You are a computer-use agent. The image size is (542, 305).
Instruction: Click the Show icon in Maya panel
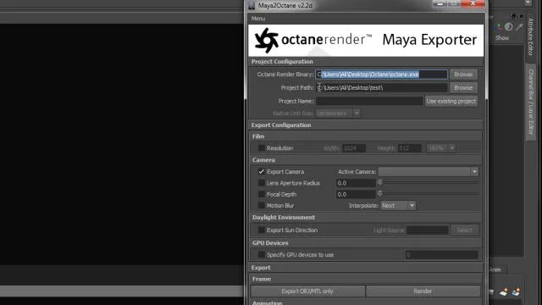click(x=502, y=37)
